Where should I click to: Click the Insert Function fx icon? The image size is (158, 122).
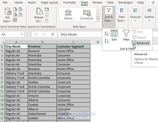(x=53, y=34)
